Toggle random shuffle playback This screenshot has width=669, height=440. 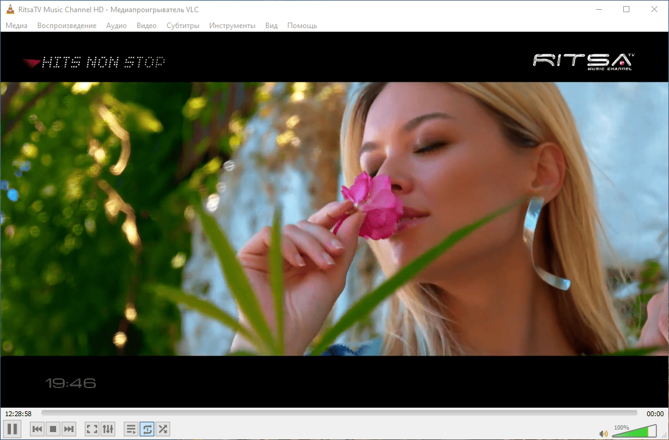[163, 429]
